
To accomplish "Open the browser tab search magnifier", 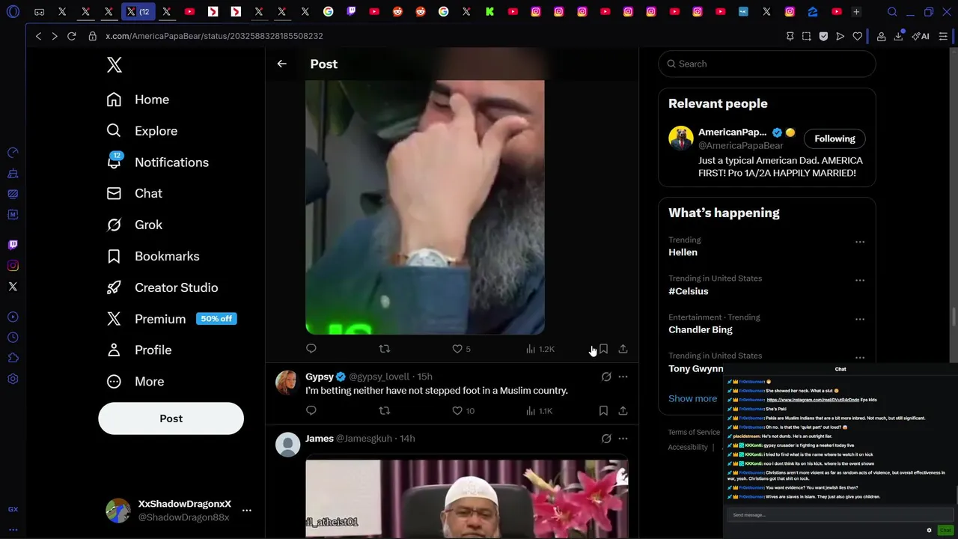I will click(x=892, y=12).
